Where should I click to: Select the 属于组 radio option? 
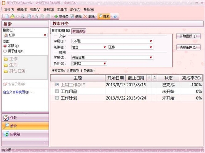(5, 51)
